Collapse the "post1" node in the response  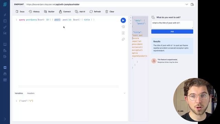[x=131, y=23]
